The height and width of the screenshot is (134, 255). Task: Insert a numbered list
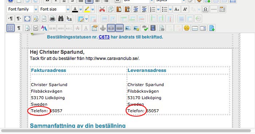153,9
